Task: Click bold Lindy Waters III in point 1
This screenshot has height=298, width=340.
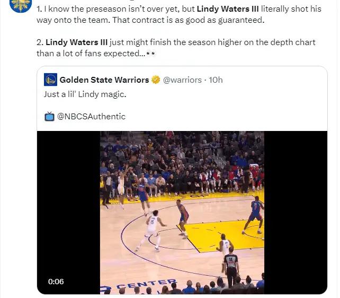Action: tap(228, 9)
